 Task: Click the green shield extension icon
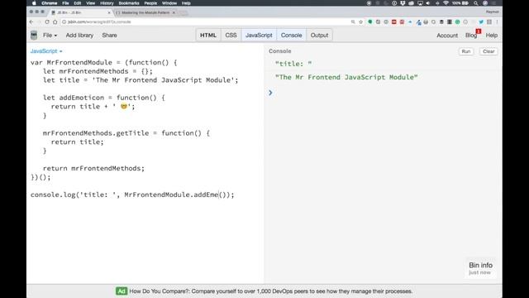[370, 22]
